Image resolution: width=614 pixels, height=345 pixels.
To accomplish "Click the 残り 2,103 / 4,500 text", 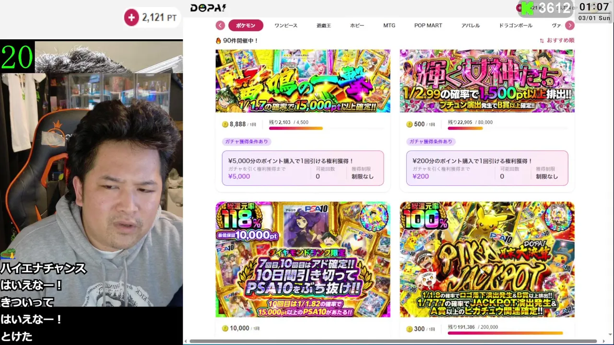I will [289, 123].
